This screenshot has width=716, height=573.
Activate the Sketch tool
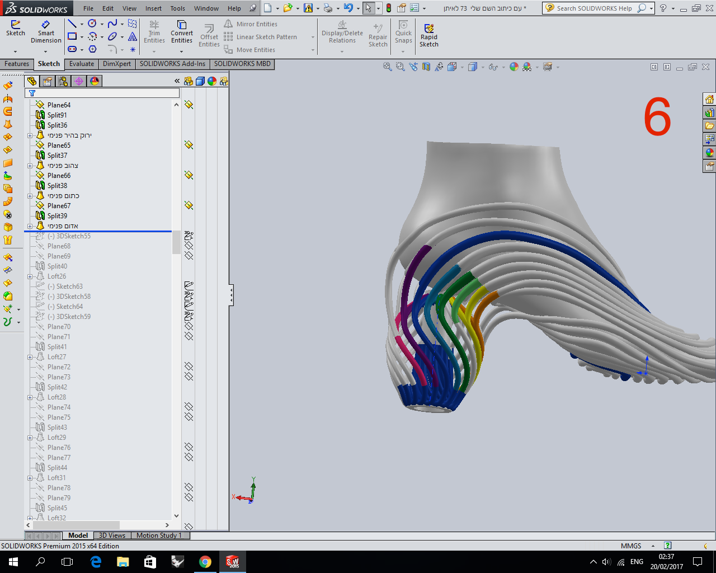16,29
